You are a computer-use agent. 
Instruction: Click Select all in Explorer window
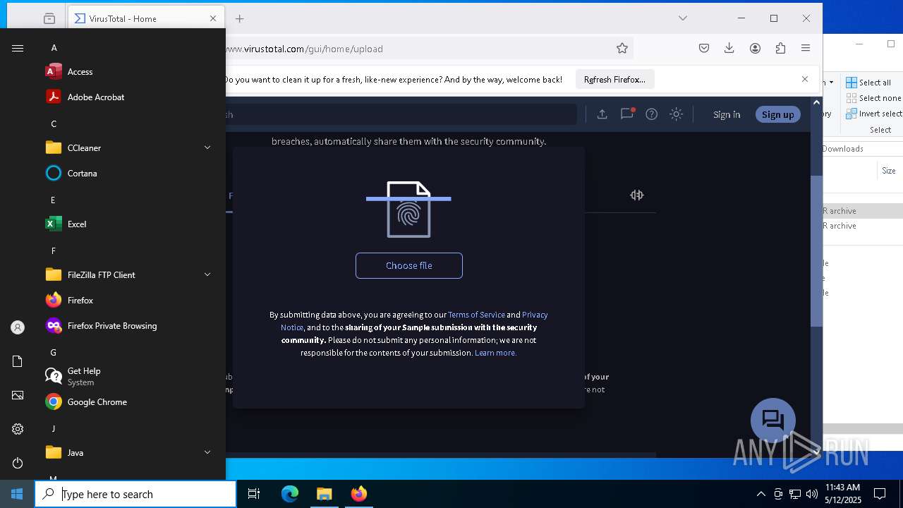tap(868, 83)
